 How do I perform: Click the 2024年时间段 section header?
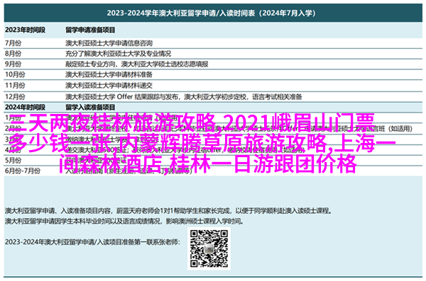25,108
